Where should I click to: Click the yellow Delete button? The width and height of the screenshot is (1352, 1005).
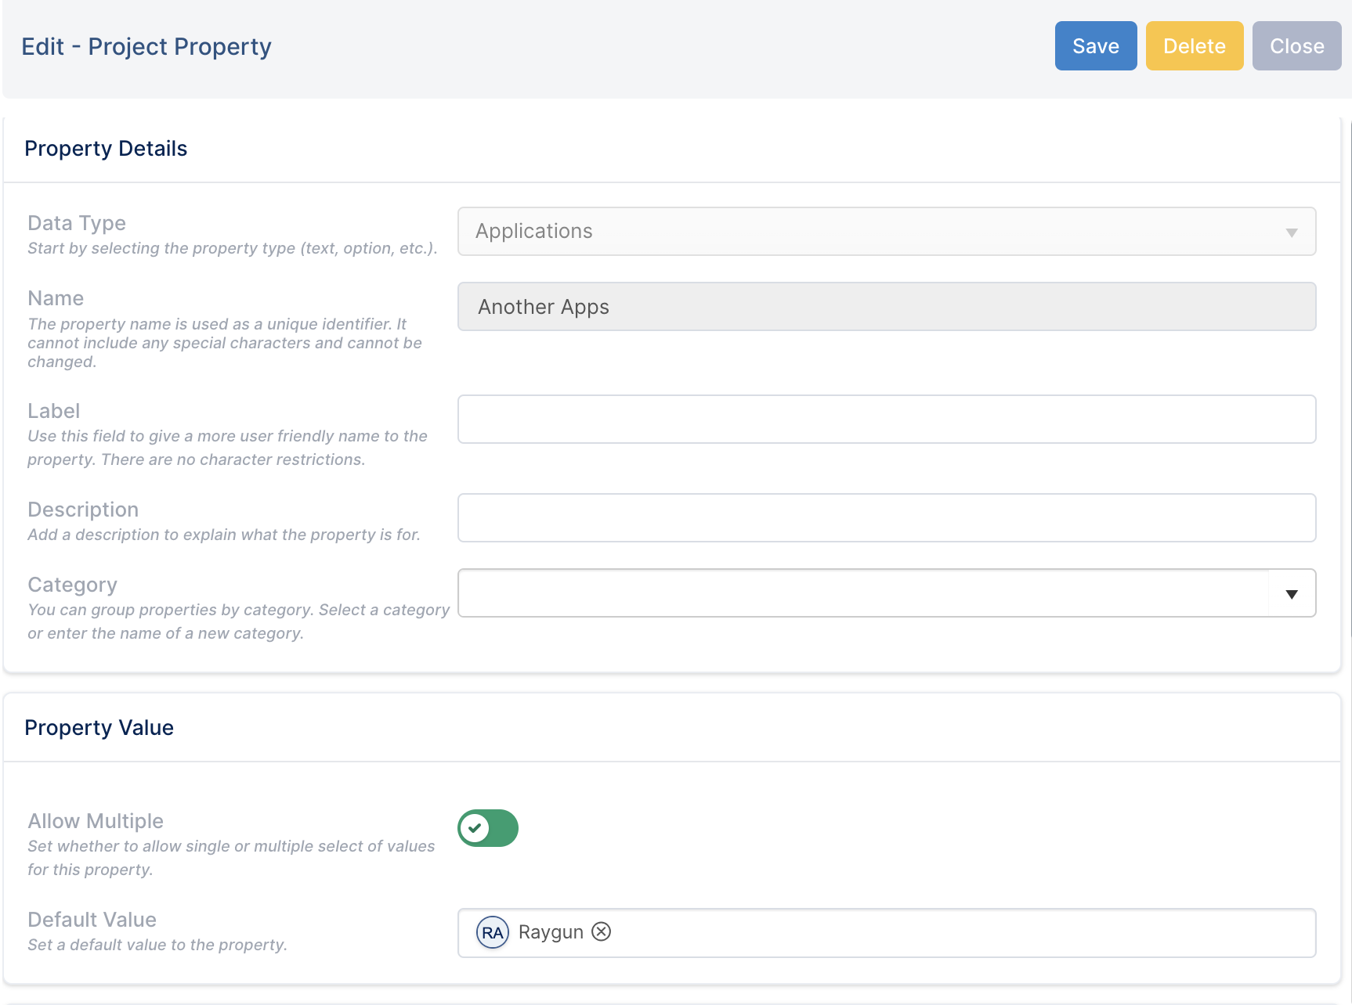click(1194, 46)
